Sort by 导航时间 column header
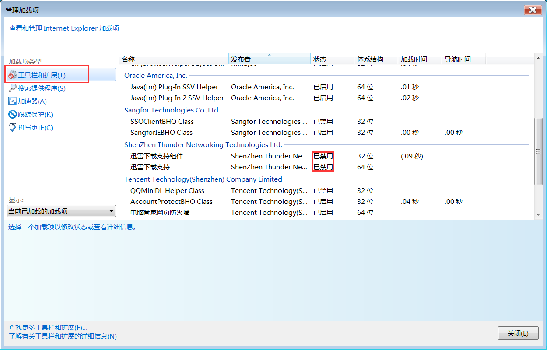This screenshot has height=350, width=547. click(463, 59)
